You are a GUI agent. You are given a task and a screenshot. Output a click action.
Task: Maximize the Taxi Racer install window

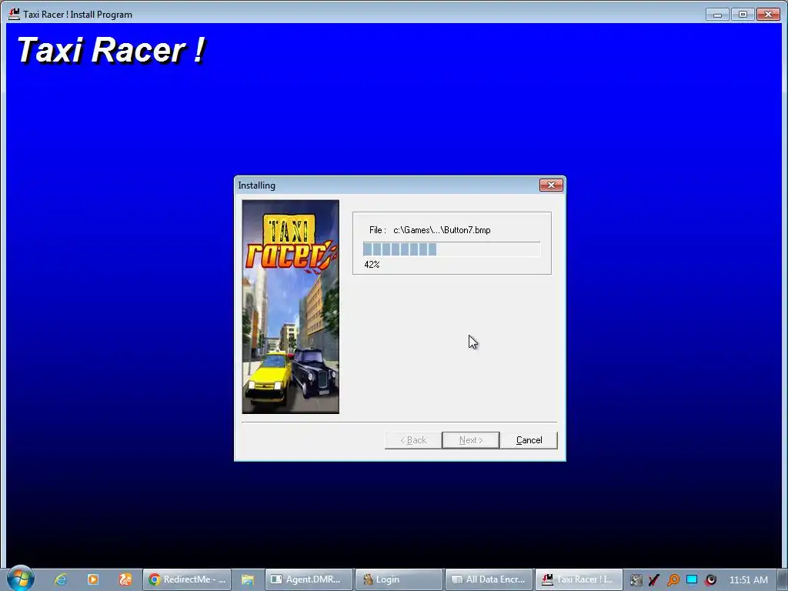(743, 15)
